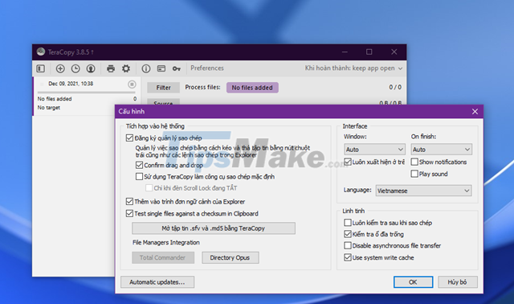
Task: Open the Language dropdown showing Vietnamese
Action: (423, 191)
